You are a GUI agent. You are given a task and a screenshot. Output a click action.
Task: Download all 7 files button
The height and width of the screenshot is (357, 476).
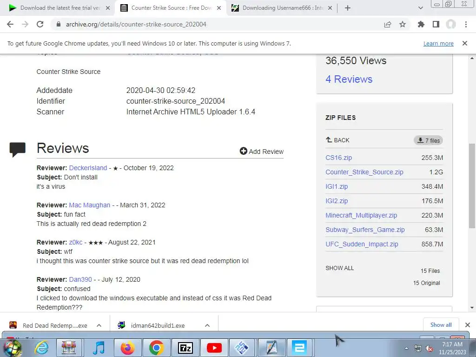[x=428, y=140]
